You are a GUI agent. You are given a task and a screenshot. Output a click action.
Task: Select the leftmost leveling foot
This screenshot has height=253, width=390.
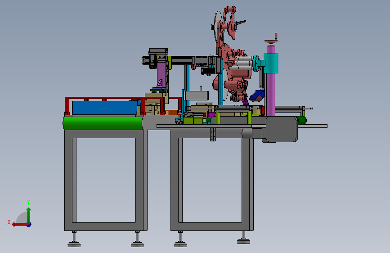tap(74, 239)
